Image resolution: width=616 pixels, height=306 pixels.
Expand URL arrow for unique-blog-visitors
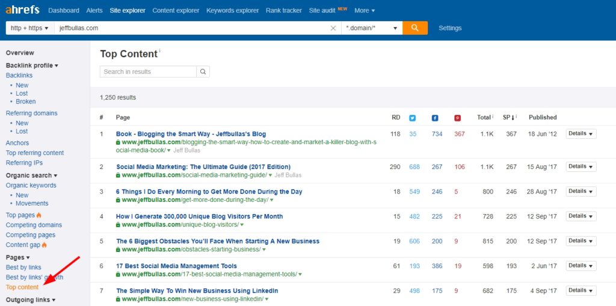pyautogui.click(x=242, y=225)
